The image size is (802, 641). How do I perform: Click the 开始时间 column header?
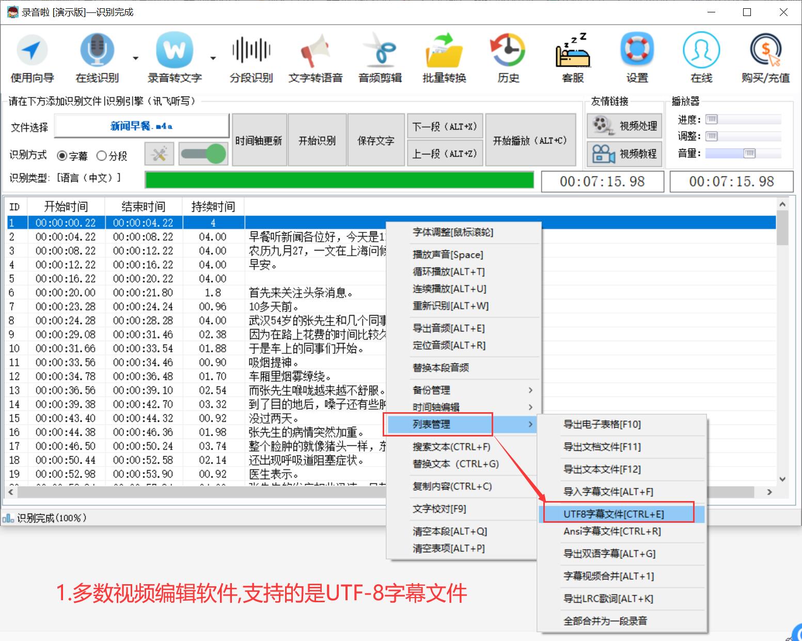click(x=66, y=207)
